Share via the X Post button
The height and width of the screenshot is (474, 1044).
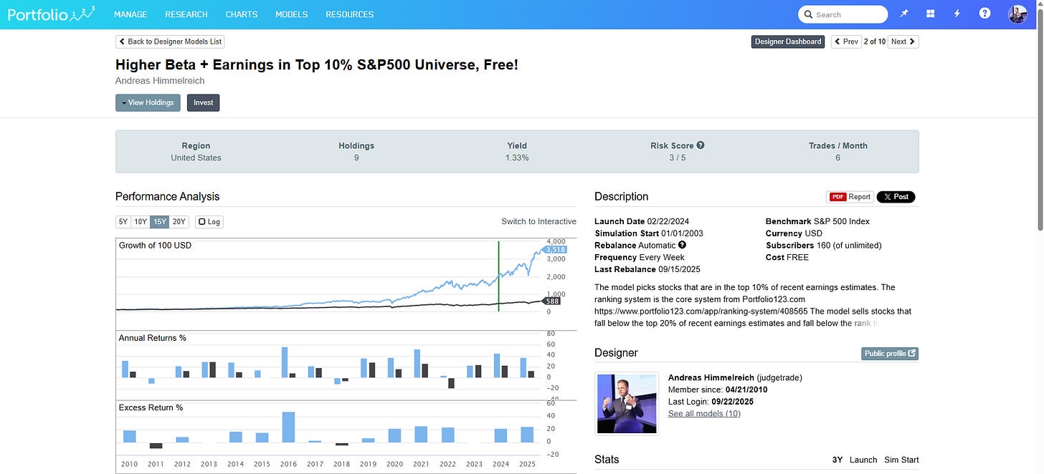(896, 197)
